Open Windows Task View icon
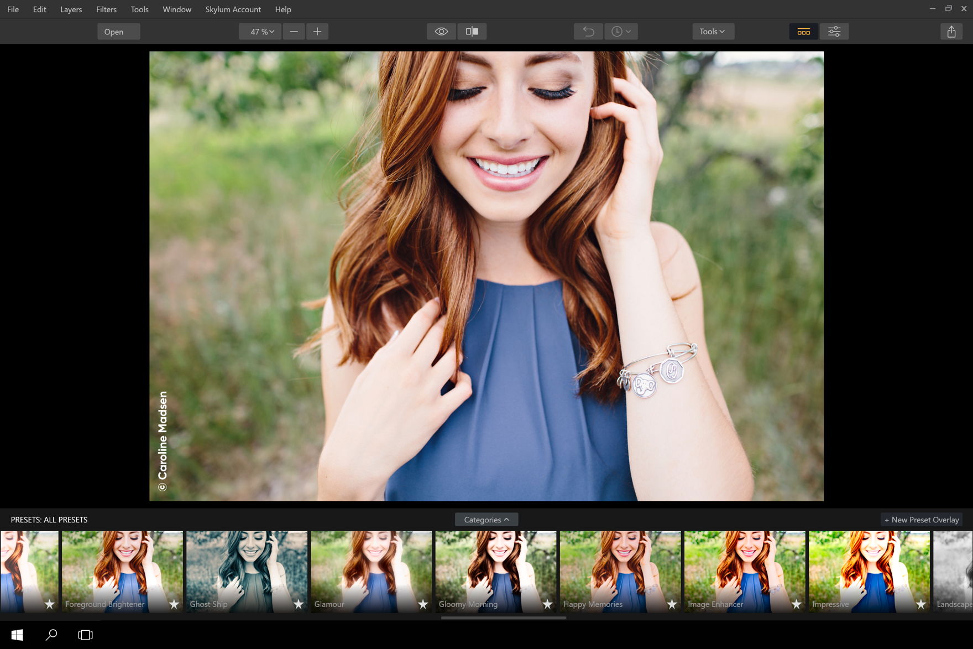 click(85, 635)
